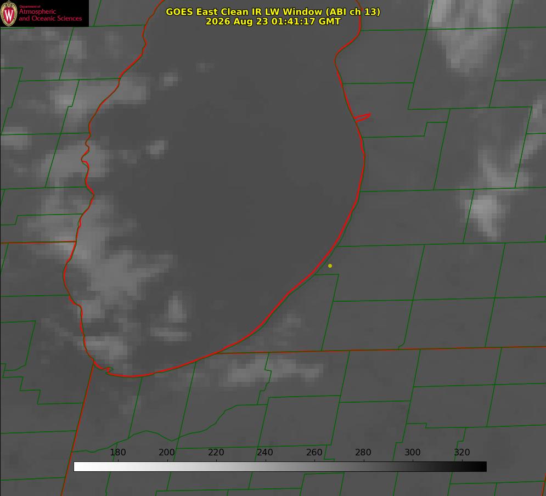Click the colorbar beneath the 240 tick

click(266, 467)
